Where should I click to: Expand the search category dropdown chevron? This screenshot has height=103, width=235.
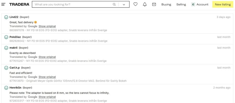[124, 5]
